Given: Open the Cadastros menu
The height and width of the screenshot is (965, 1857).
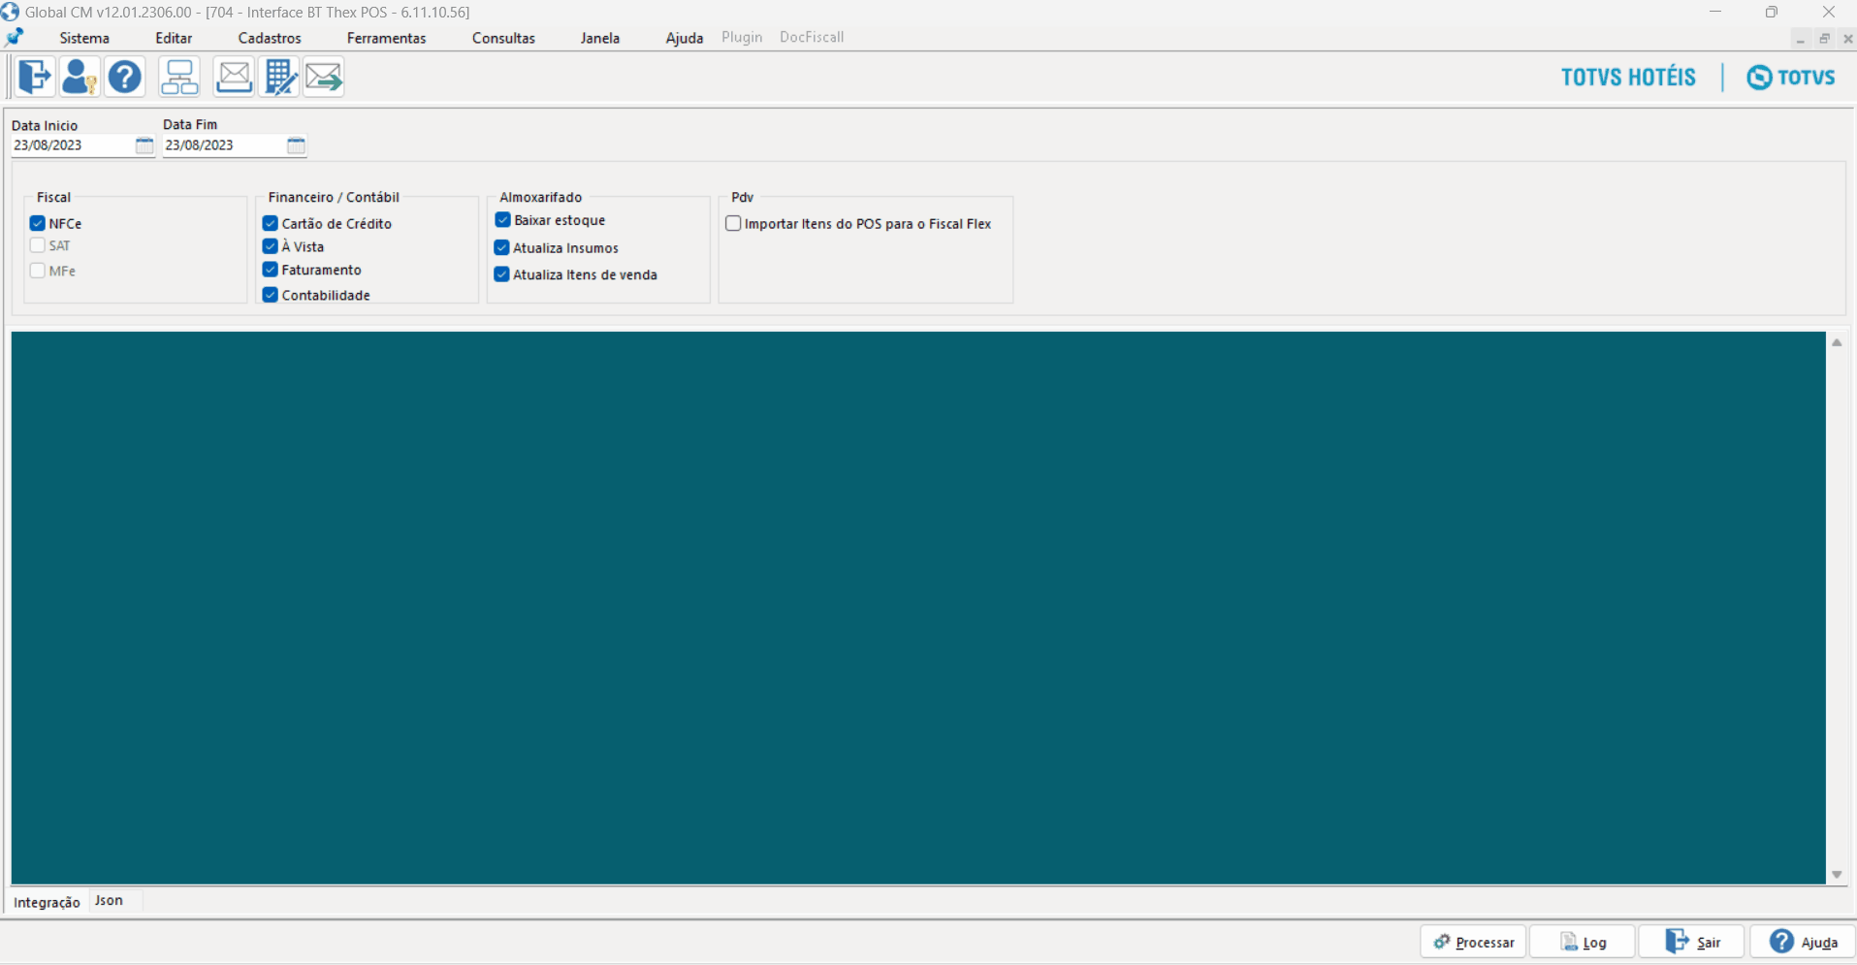Looking at the screenshot, I should pyautogui.click(x=270, y=38).
